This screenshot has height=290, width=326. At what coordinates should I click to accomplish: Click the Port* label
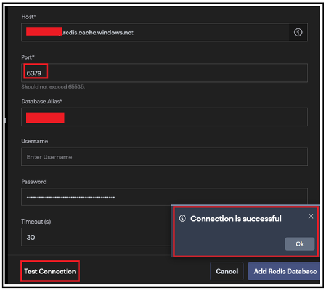pos(28,57)
